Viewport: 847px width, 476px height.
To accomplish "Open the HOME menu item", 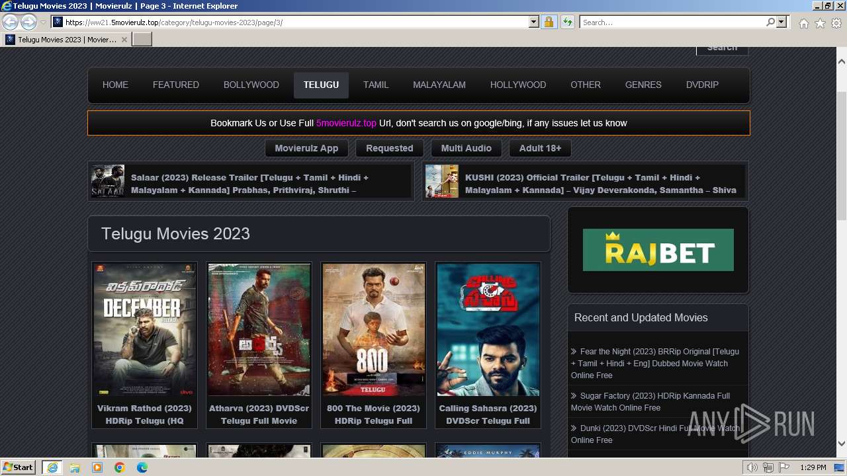I will tap(115, 85).
